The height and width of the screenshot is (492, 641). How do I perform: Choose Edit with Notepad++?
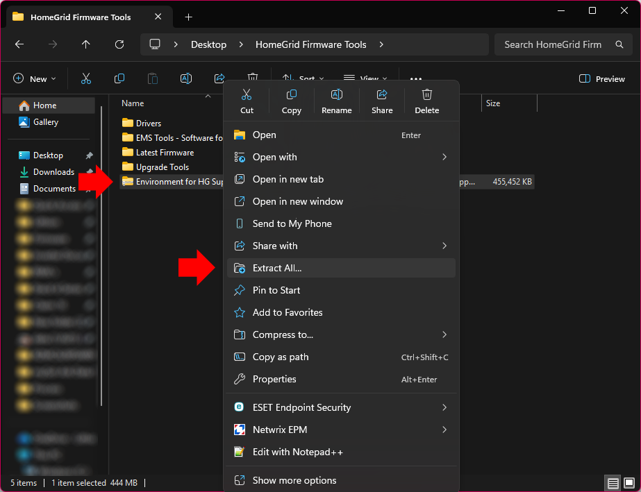pyautogui.click(x=341, y=452)
